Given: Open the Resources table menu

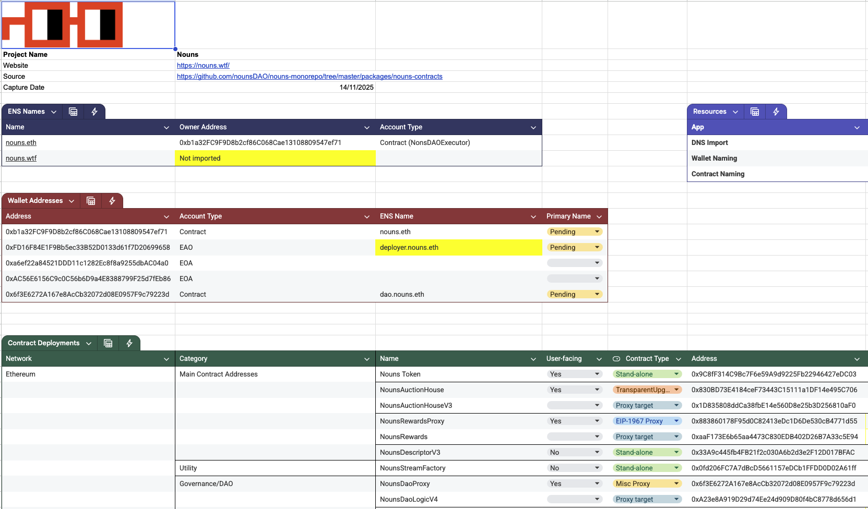Looking at the screenshot, I should click(735, 112).
